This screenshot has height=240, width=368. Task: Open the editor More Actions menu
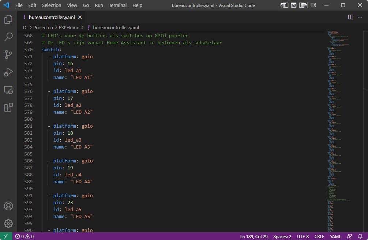click(360, 17)
